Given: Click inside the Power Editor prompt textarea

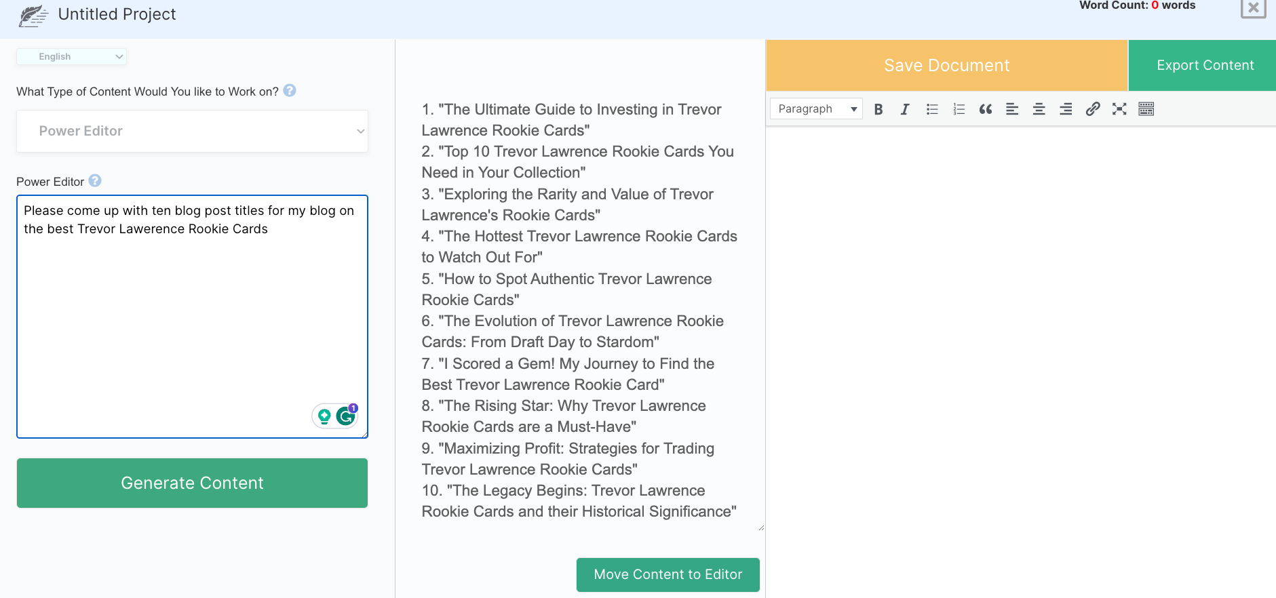Looking at the screenshot, I should [x=192, y=317].
